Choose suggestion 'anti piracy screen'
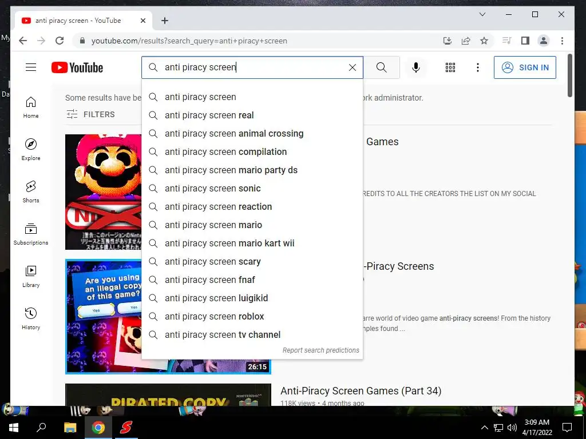 coord(252,97)
